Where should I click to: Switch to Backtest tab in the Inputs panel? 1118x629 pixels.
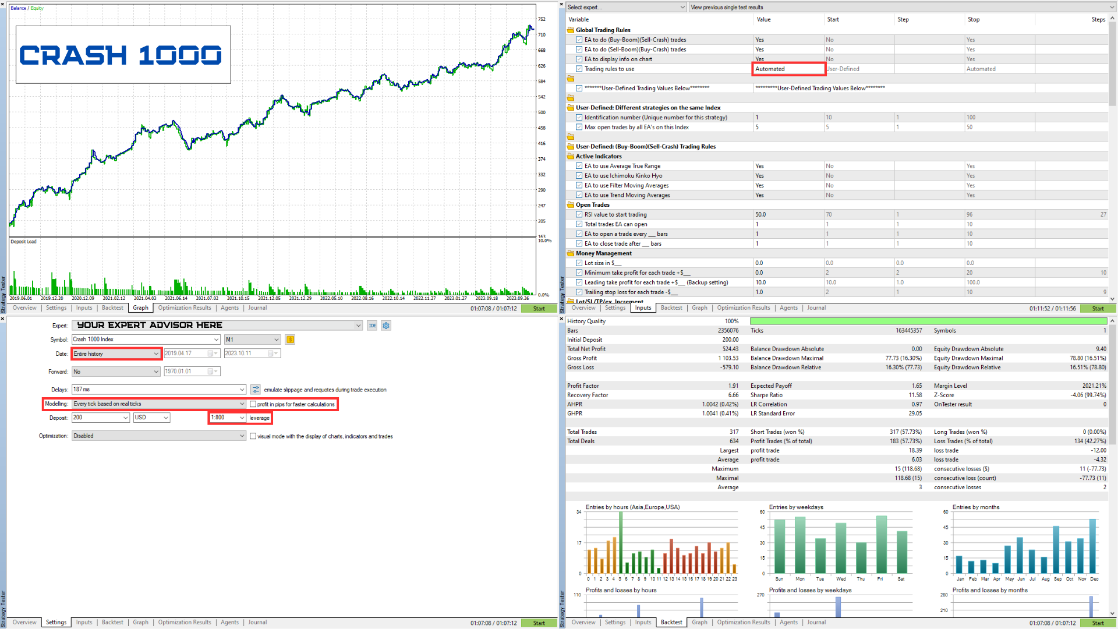point(671,308)
